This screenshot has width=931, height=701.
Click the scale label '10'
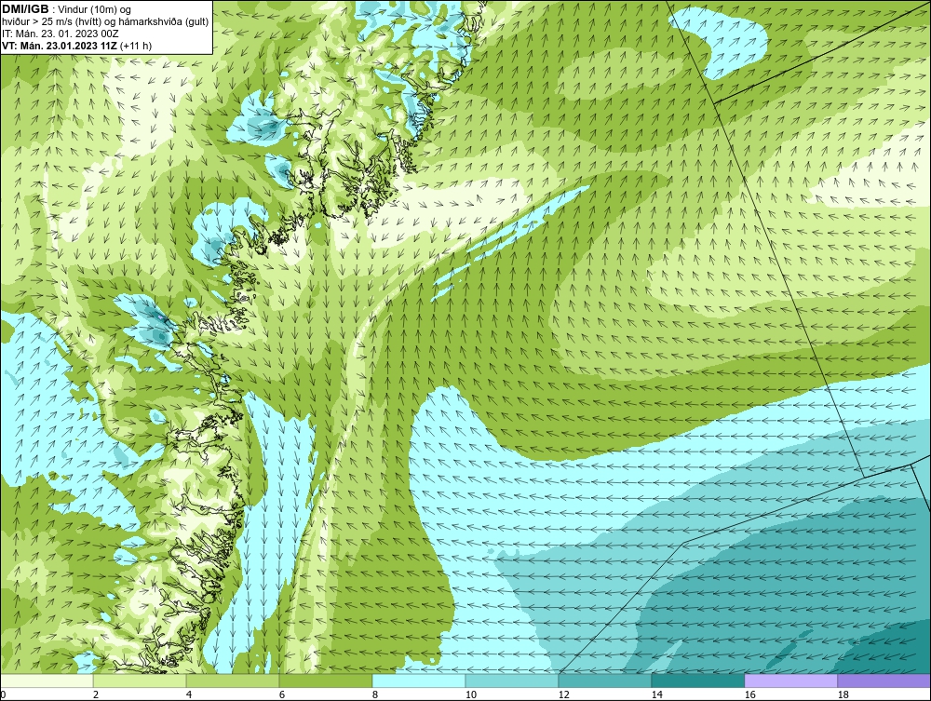pos(471,694)
